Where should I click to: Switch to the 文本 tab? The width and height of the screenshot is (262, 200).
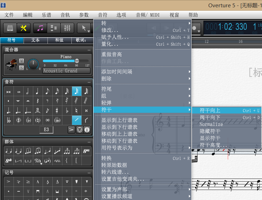click(x=35, y=40)
